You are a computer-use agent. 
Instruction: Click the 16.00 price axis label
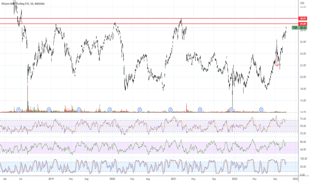[x=303, y=101]
